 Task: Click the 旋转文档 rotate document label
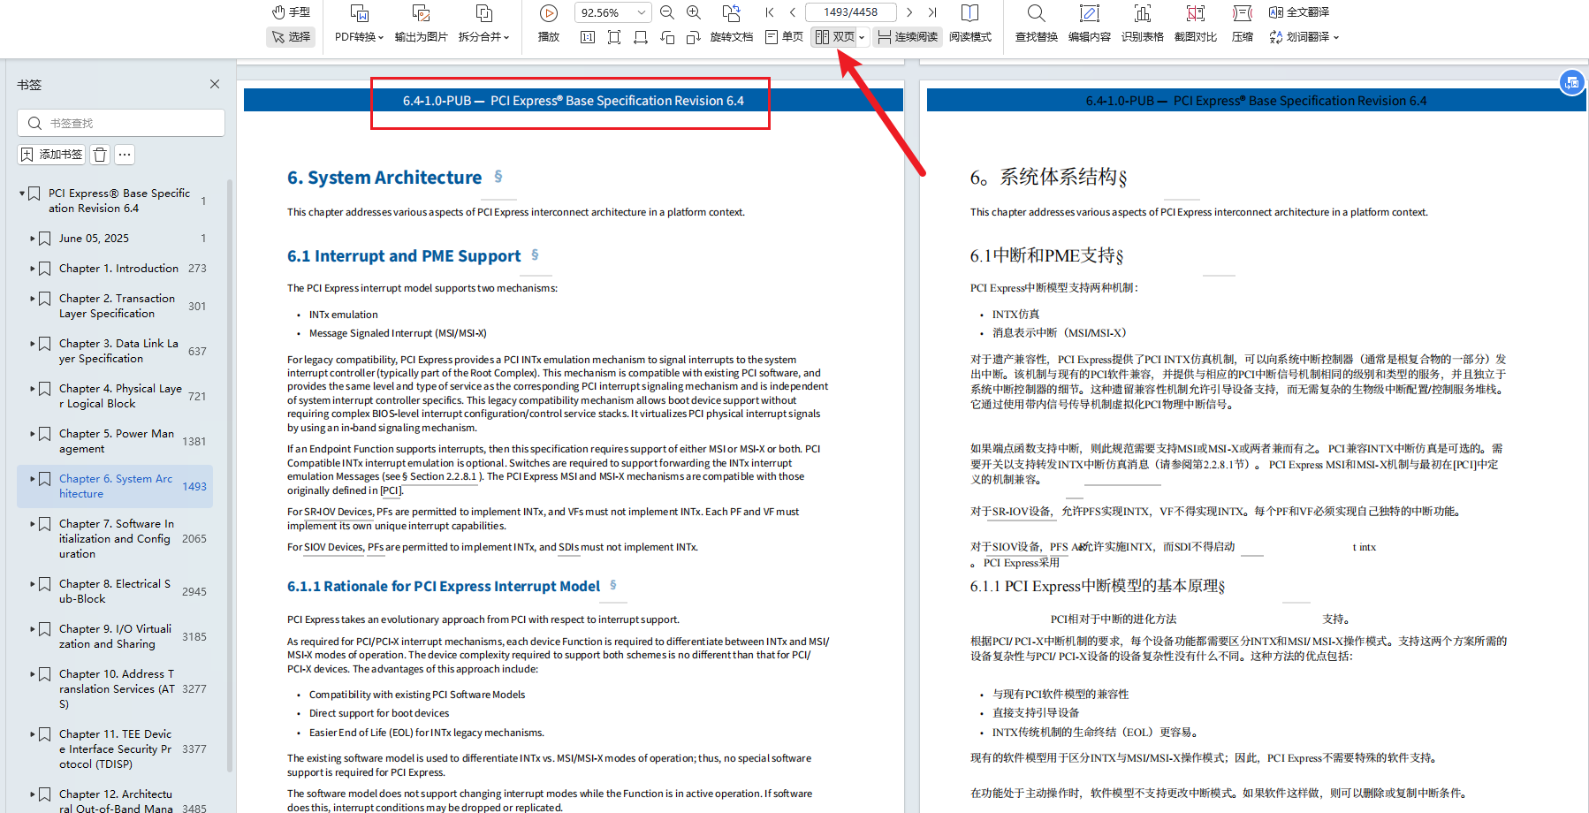point(732,37)
